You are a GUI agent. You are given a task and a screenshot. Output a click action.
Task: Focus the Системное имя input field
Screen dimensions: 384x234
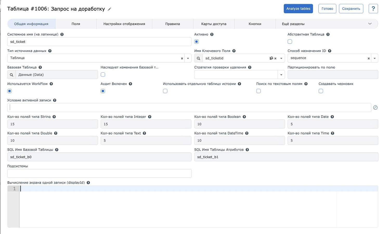pyautogui.click(x=99, y=42)
